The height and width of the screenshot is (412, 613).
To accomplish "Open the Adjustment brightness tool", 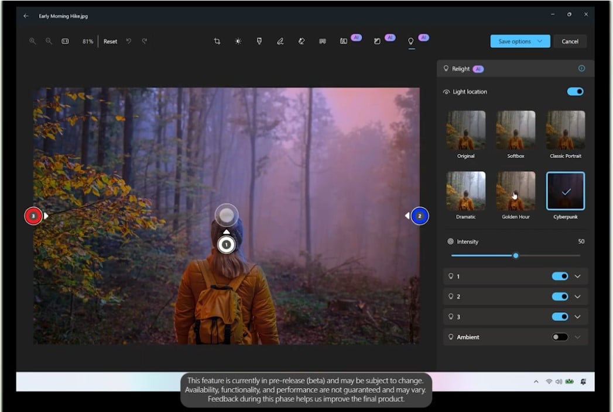I will pyautogui.click(x=238, y=41).
